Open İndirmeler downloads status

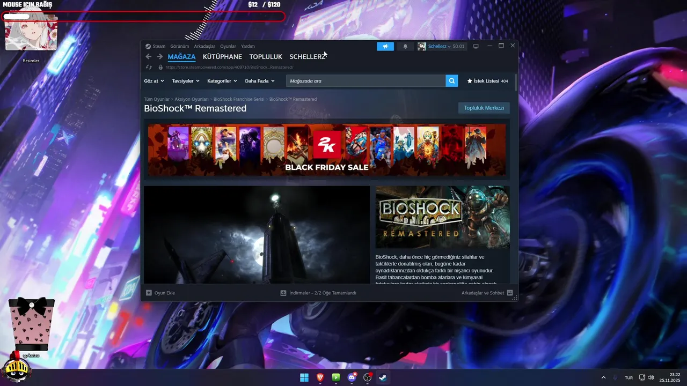(x=318, y=293)
